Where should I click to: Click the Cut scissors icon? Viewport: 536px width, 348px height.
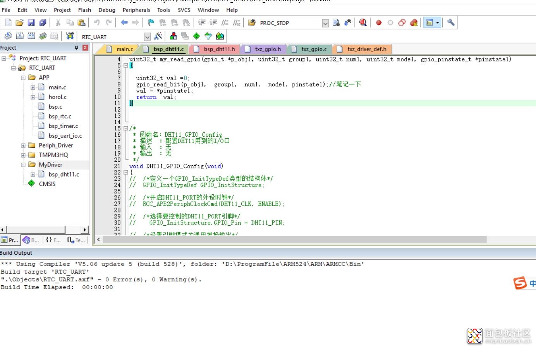(x=58, y=23)
